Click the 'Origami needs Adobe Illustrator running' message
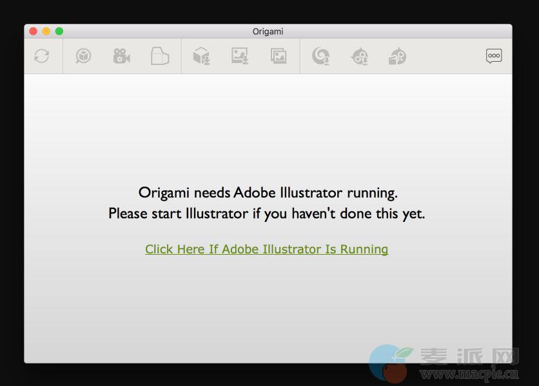 pos(268,192)
